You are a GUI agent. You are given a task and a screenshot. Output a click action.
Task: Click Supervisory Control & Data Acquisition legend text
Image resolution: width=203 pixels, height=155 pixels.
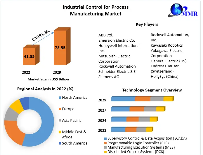[147, 138]
